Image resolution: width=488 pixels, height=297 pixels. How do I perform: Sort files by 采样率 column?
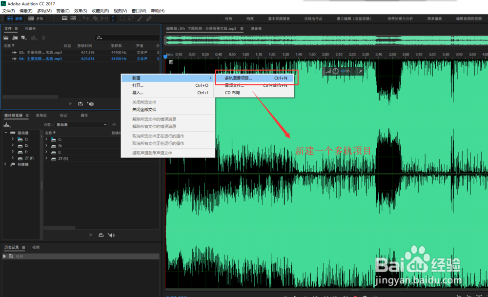coord(116,46)
